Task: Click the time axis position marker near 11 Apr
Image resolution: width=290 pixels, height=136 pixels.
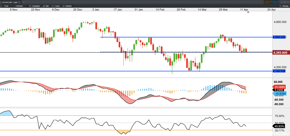Action: (248, 12)
